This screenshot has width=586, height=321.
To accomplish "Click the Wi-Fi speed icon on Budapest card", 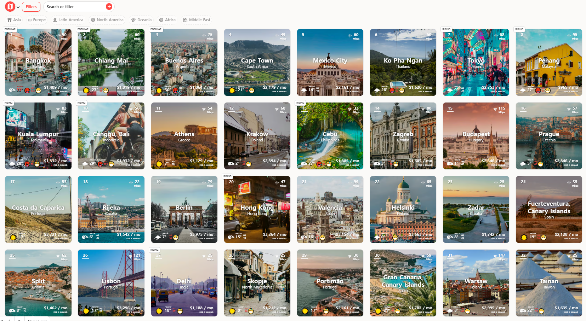I will [495, 109].
